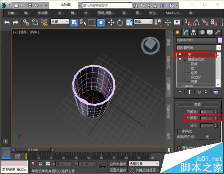Click Open File folder icon
The image size is (224, 174).
(23, 5)
